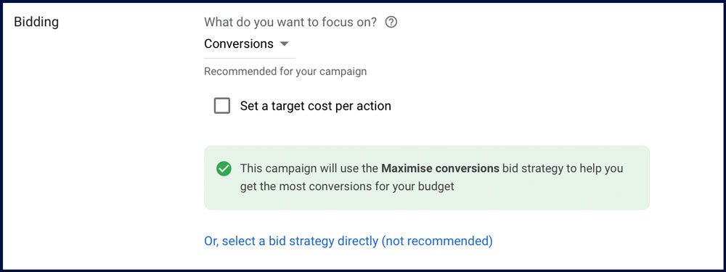Click the green checkmark success icon

tap(224, 169)
